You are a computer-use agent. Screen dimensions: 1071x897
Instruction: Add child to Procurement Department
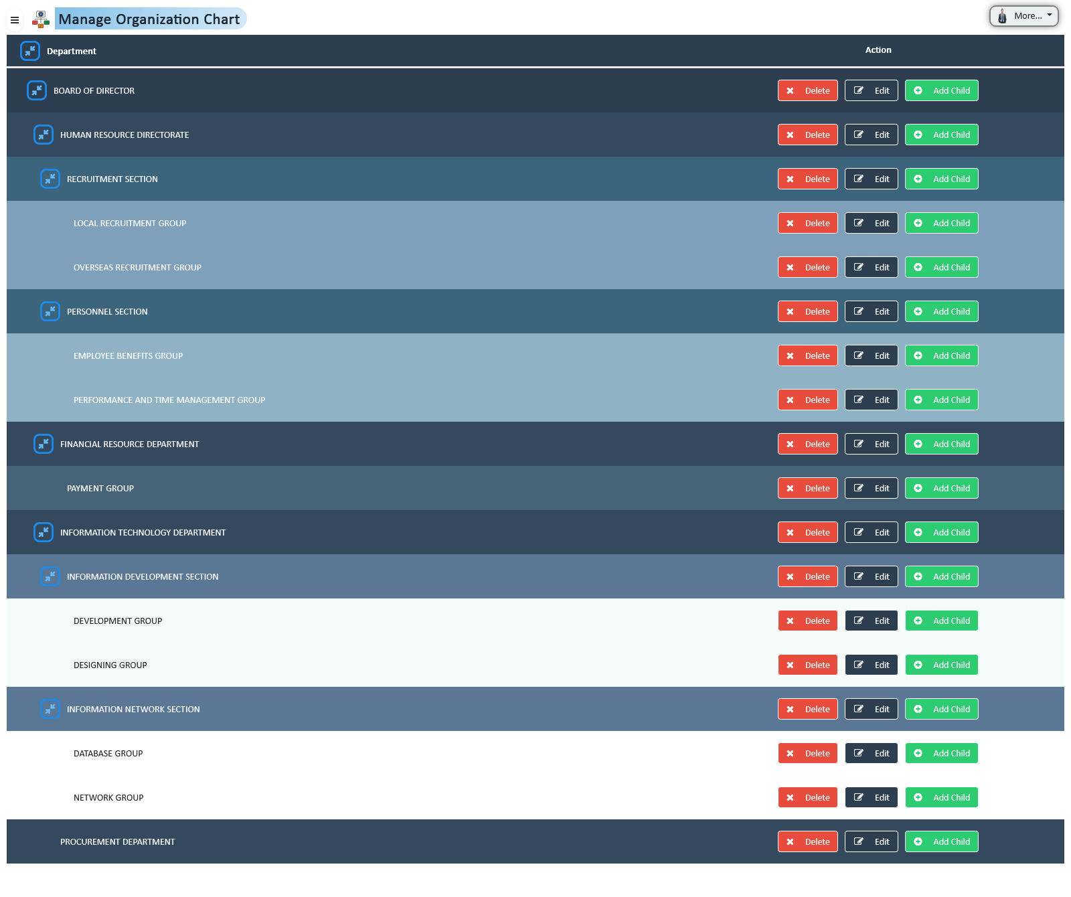click(x=941, y=841)
